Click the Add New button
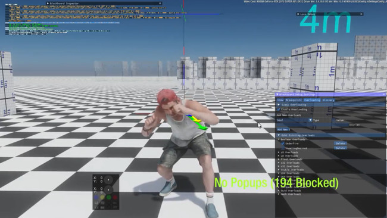 283,130
